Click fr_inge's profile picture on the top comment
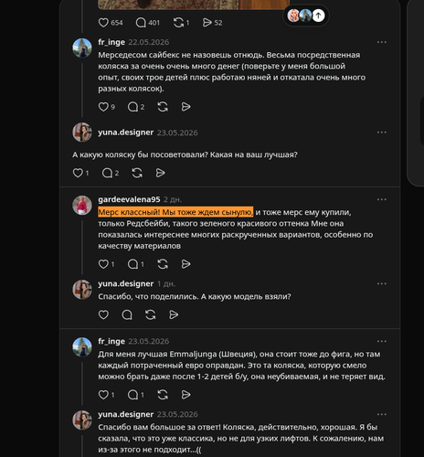 (x=82, y=48)
